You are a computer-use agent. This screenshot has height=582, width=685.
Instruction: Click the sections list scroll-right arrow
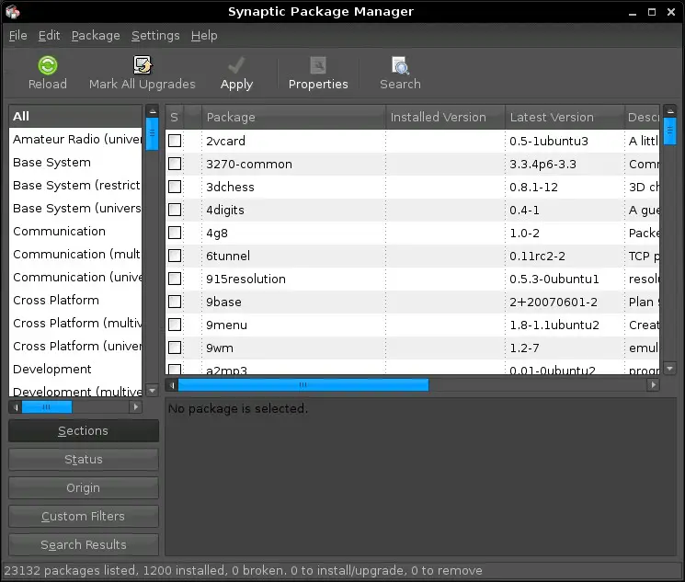coord(136,407)
